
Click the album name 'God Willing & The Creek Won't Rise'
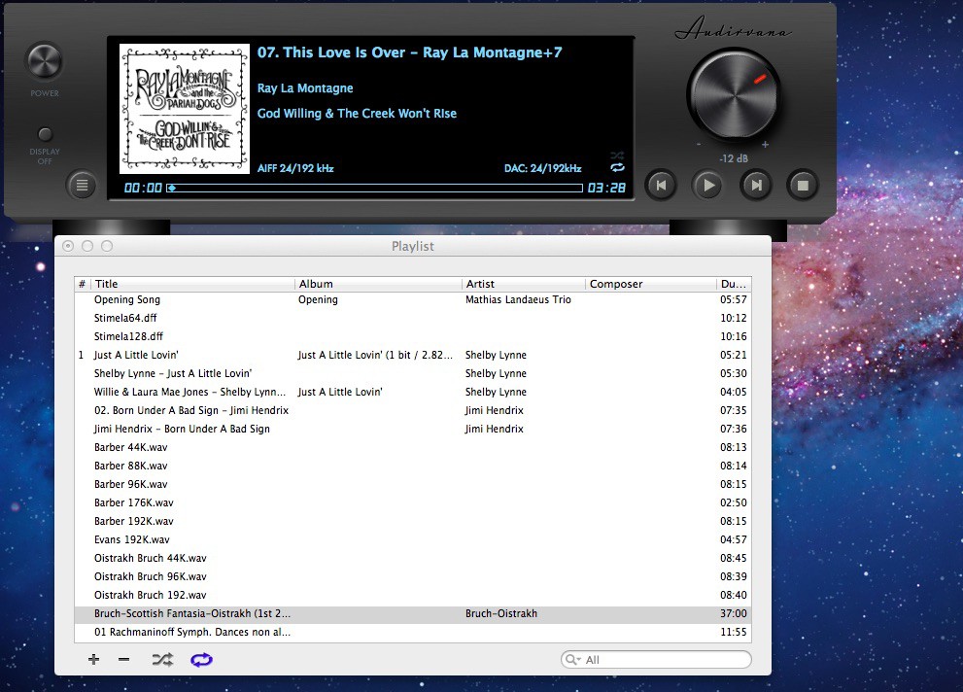tap(357, 113)
